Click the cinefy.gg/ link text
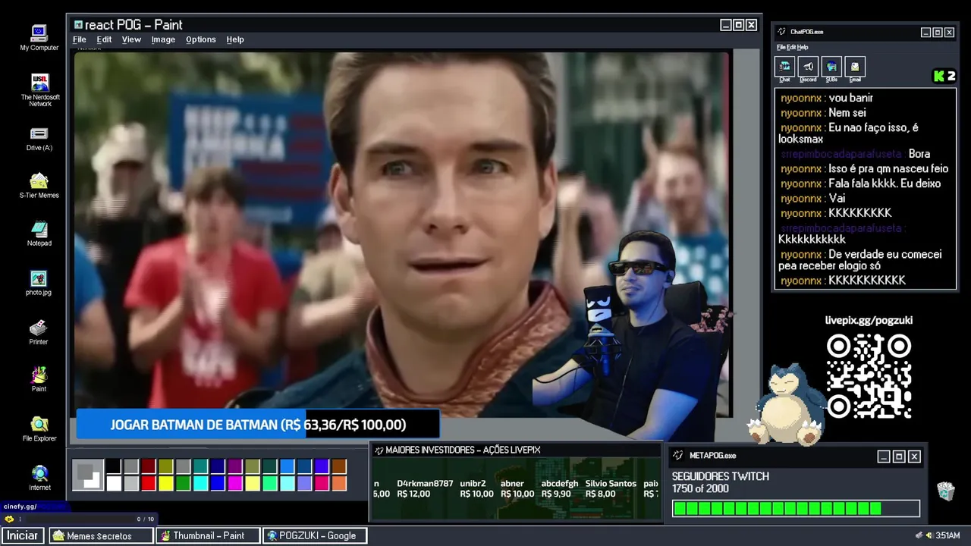 (20, 507)
